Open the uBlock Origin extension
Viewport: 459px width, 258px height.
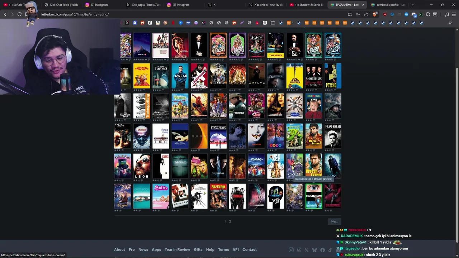[385, 14]
